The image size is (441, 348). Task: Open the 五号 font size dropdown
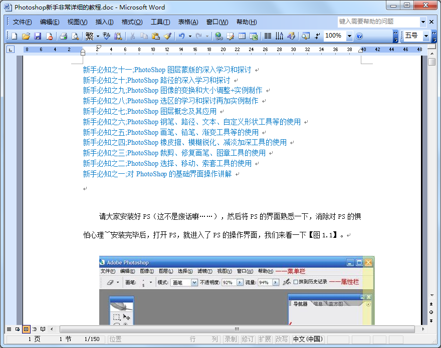[x=426, y=36]
